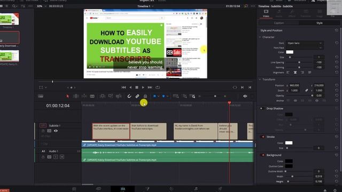Toggle the magnet Snapping icon
This screenshot has width=342, height=192.
(129, 96)
